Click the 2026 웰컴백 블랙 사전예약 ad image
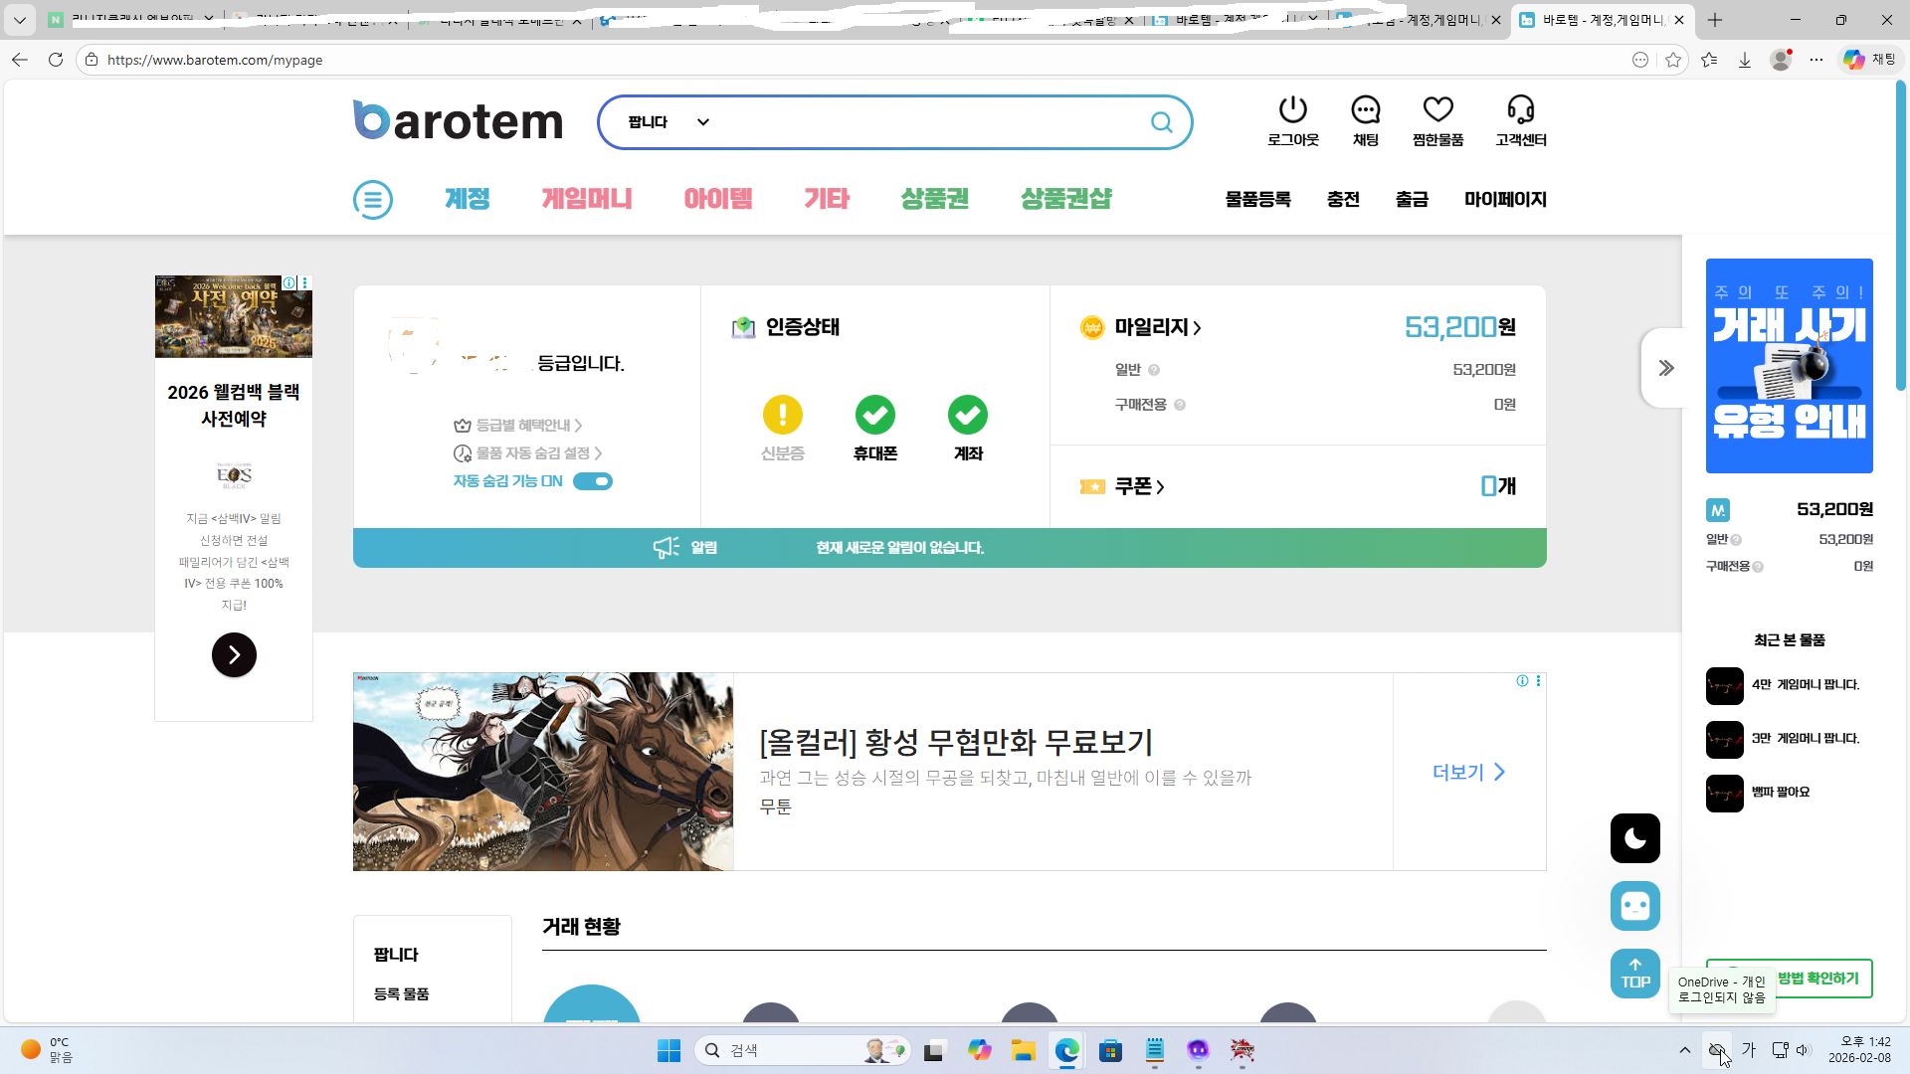Viewport: 1910px width, 1074px height. [x=234, y=316]
